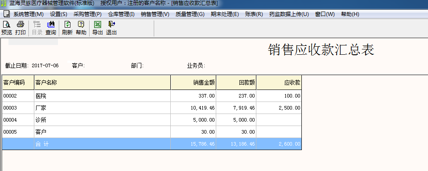The width and height of the screenshot is (428, 171).
Task: Click the 厂家 customer name cell
Action: [103, 108]
